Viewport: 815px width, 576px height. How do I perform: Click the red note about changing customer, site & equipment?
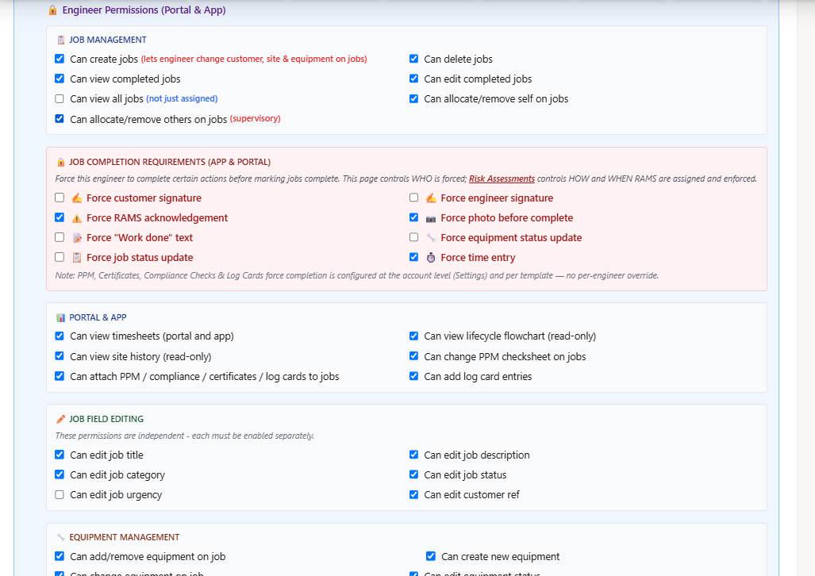(254, 60)
